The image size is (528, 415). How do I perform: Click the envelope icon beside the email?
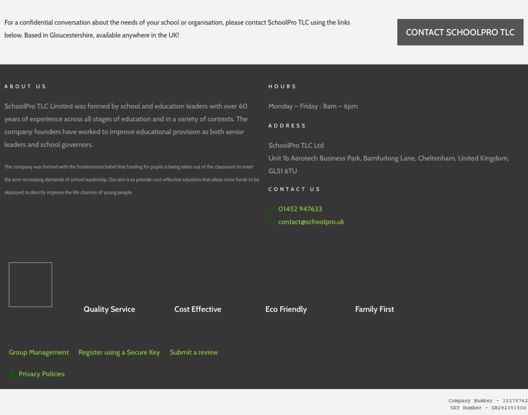click(x=271, y=222)
